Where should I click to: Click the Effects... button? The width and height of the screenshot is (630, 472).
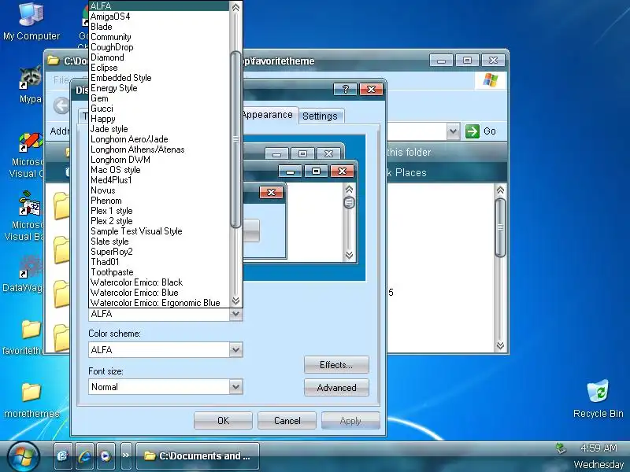coord(336,365)
